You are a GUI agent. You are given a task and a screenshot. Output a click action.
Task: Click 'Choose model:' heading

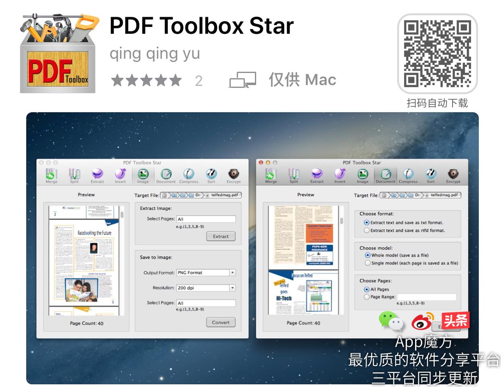(x=376, y=248)
